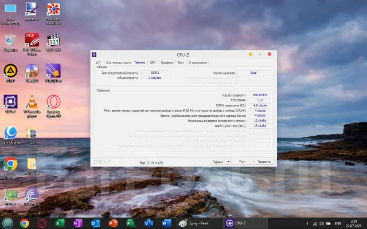Expand the Сервис dropdown arrow
Viewport: 367px width, 229px height.
(228, 161)
